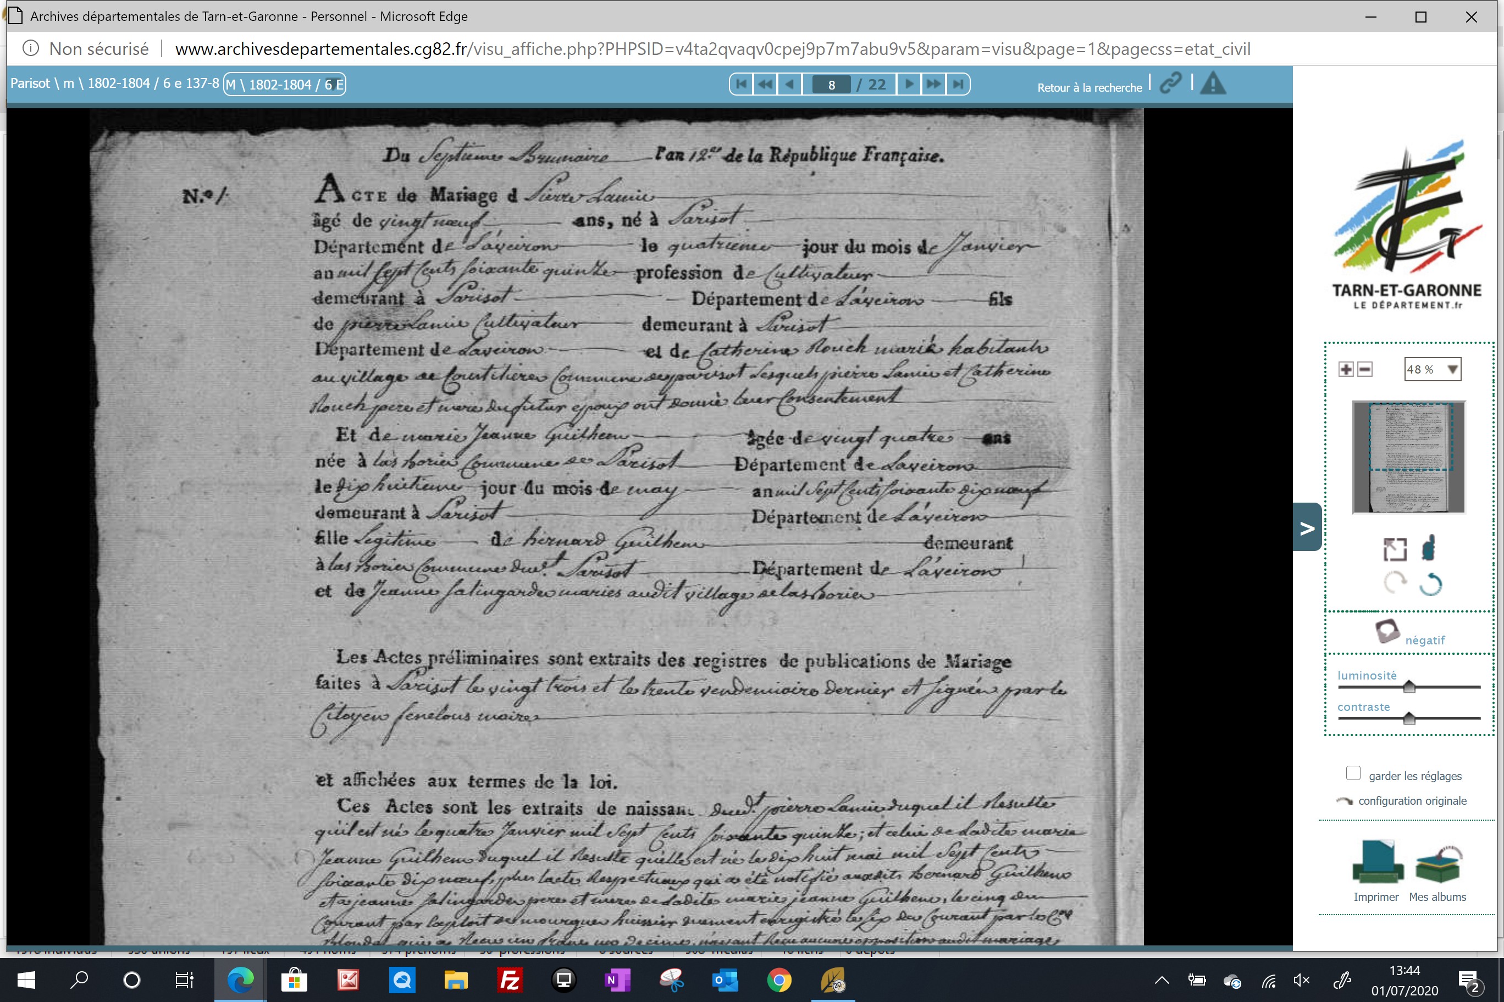Select the teal hand pan tool
This screenshot has width=1504, height=1002.
(x=1429, y=548)
